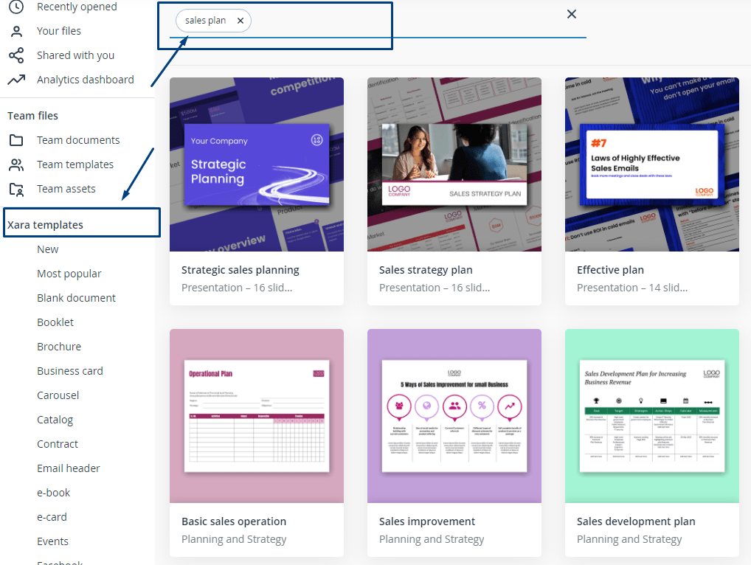
Task: Open Sales improvement template thumbnail
Action: [x=454, y=415]
